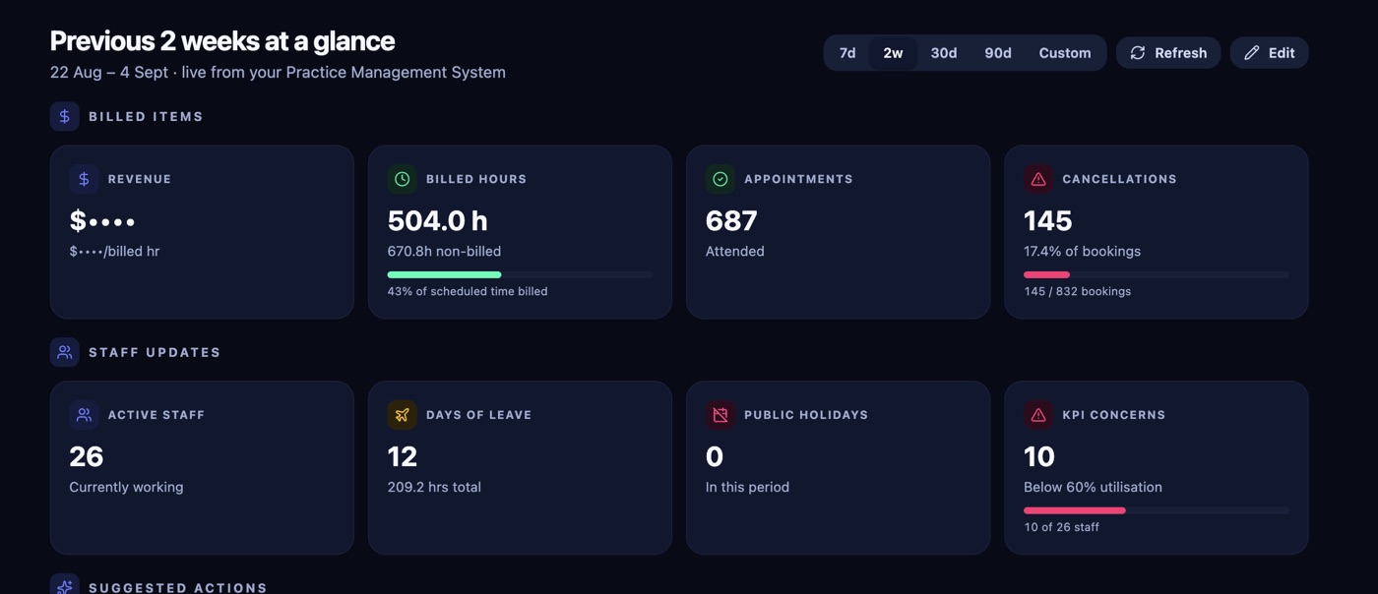Viewport: 1378px width, 594px height.
Task: Click the Currently working label
Action: click(126, 487)
